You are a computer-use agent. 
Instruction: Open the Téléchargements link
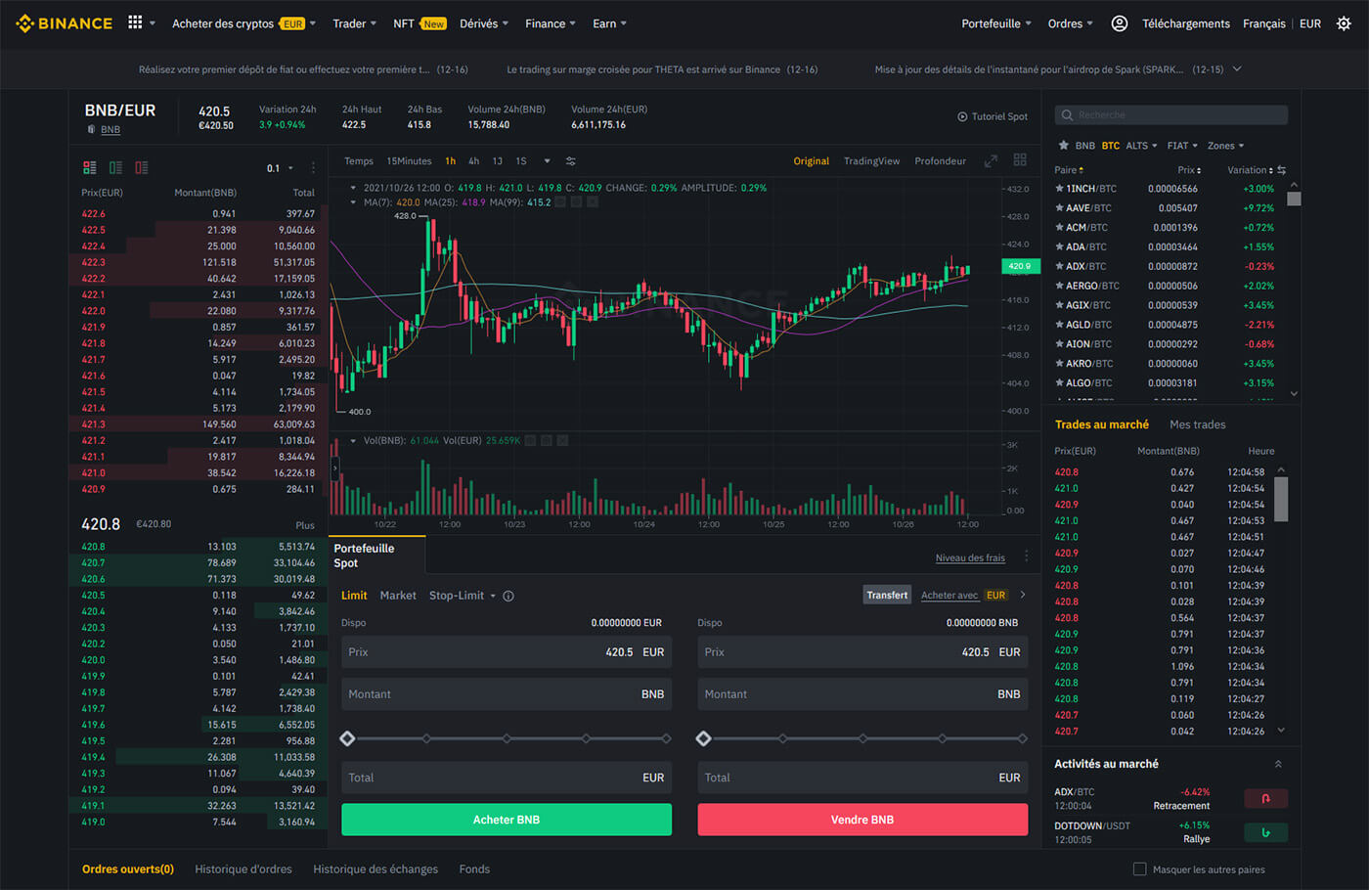coord(1186,23)
